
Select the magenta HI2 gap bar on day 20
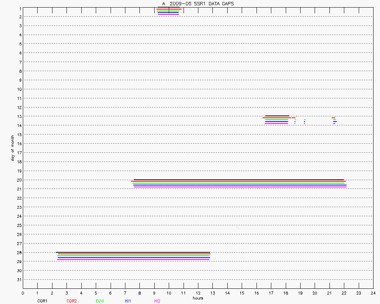tap(240, 187)
